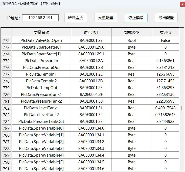
Task: Click the Bool data type cell
Action: click(132, 41)
